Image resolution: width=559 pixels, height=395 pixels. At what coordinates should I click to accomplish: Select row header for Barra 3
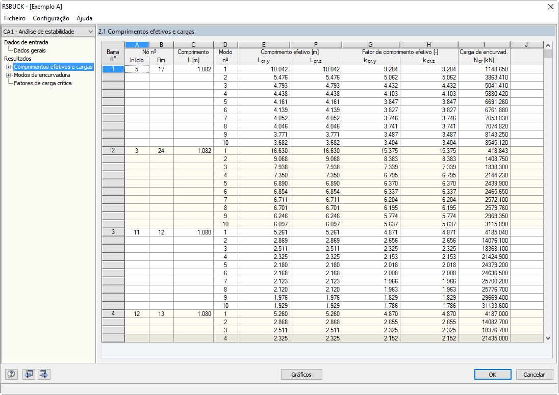coord(113,232)
